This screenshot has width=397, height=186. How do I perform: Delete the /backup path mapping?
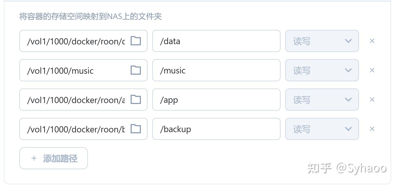coord(372,129)
